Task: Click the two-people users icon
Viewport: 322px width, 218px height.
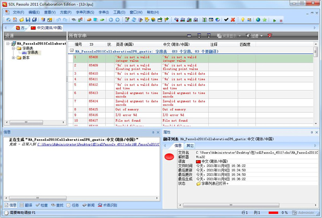Action: (x=250, y=20)
